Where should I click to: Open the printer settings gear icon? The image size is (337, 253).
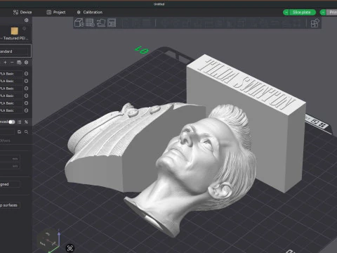(26, 20)
